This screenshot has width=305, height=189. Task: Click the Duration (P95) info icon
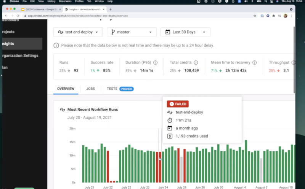(156, 62)
